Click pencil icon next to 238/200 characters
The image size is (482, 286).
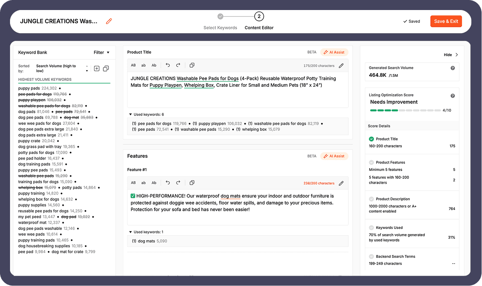(x=341, y=183)
